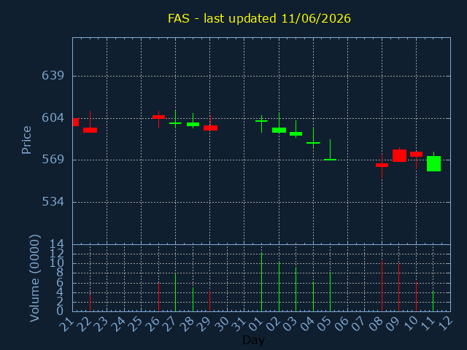Select the day label 30 on the x-axis
This screenshot has height=350, width=467.
(221, 324)
